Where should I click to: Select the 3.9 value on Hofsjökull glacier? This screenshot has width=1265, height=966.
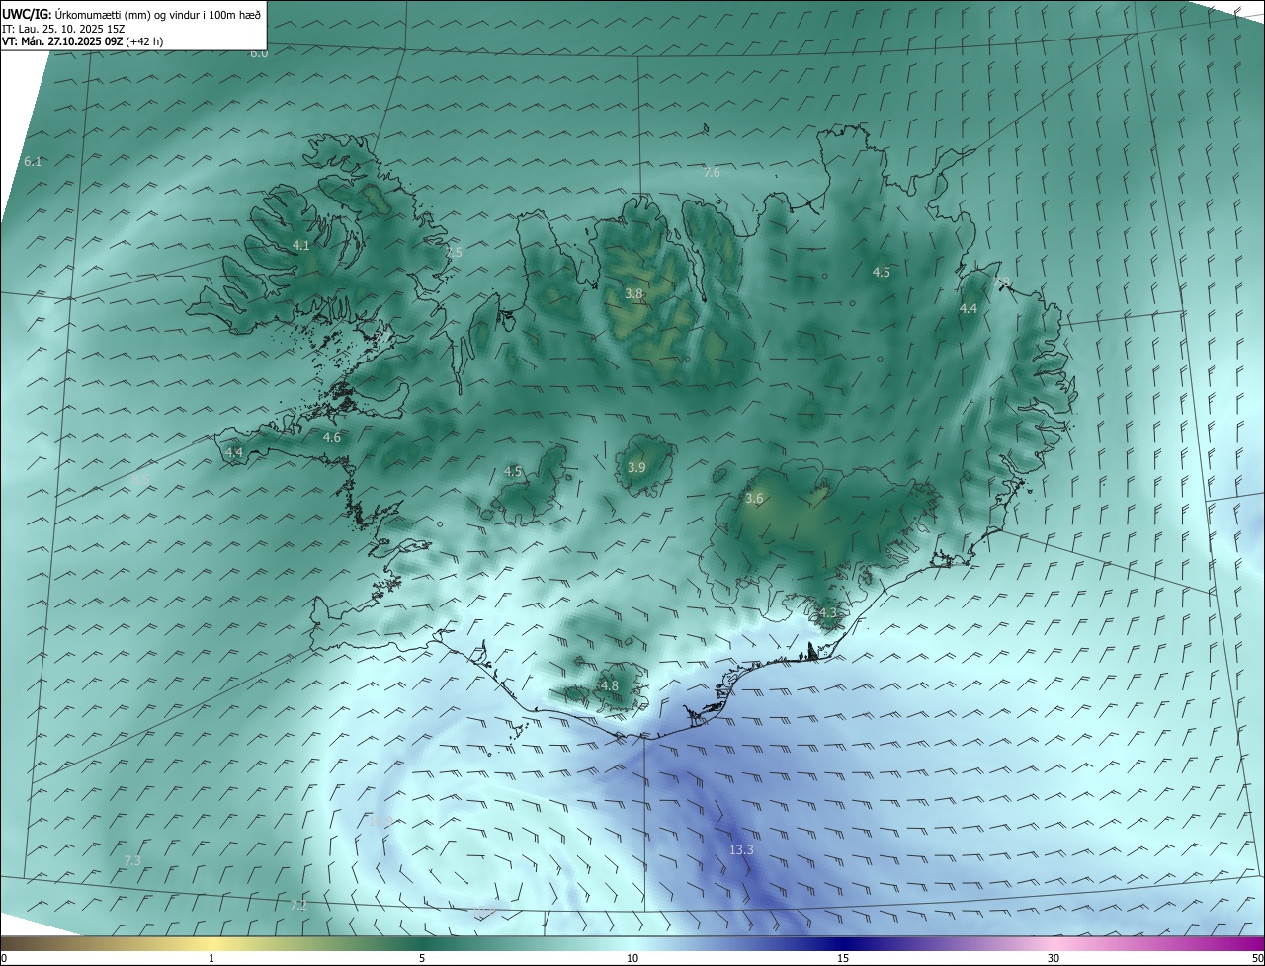[636, 467]
